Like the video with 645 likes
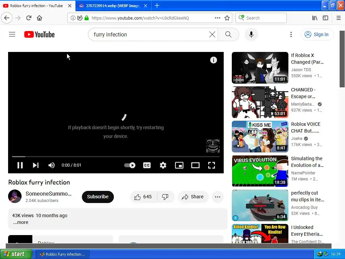Image resolution: width=345 pixels, height=259 pixels. [143, 197]
